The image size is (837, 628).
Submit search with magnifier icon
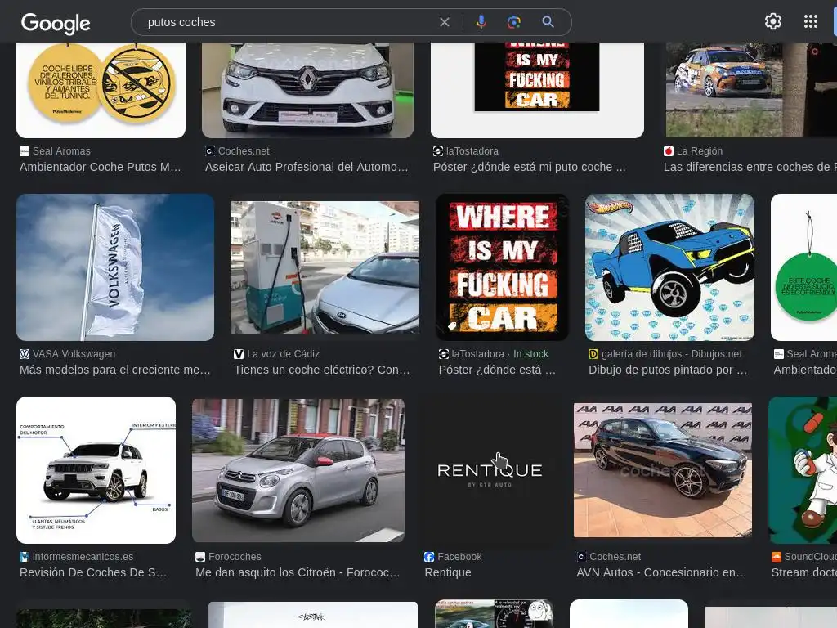coord(548,22)
